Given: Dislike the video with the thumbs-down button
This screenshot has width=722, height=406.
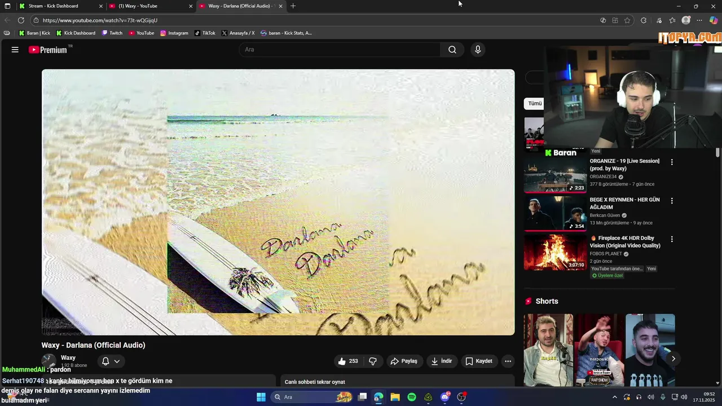Looking at the screenshot, I should [x=373, y=361].
